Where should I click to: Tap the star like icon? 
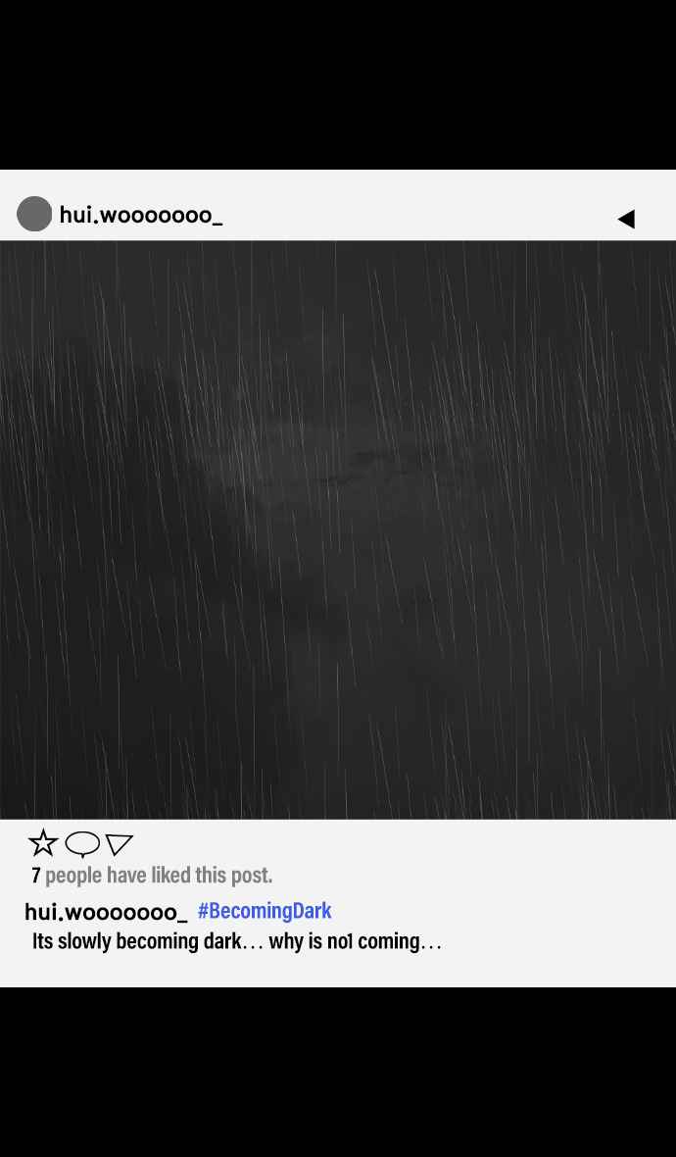43,842
